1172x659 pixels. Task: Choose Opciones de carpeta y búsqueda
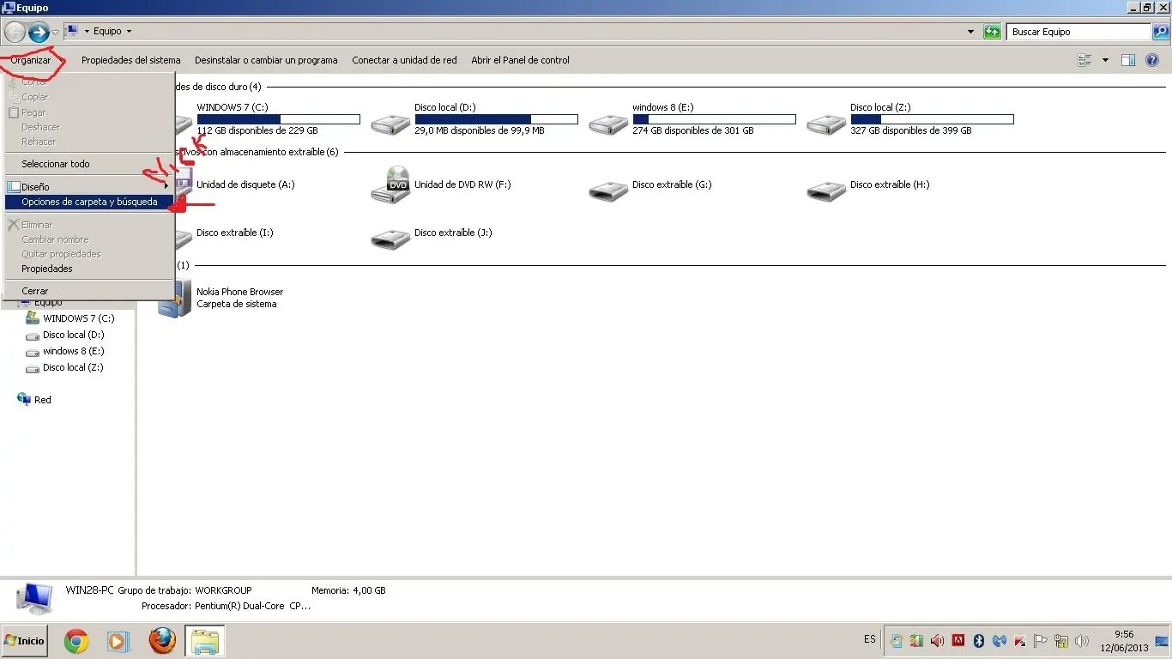pos(89,202)
